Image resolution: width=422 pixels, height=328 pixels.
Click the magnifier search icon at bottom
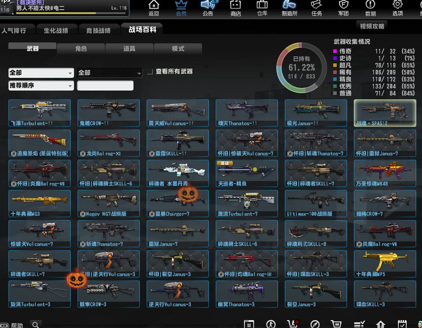tap(36, 325)
